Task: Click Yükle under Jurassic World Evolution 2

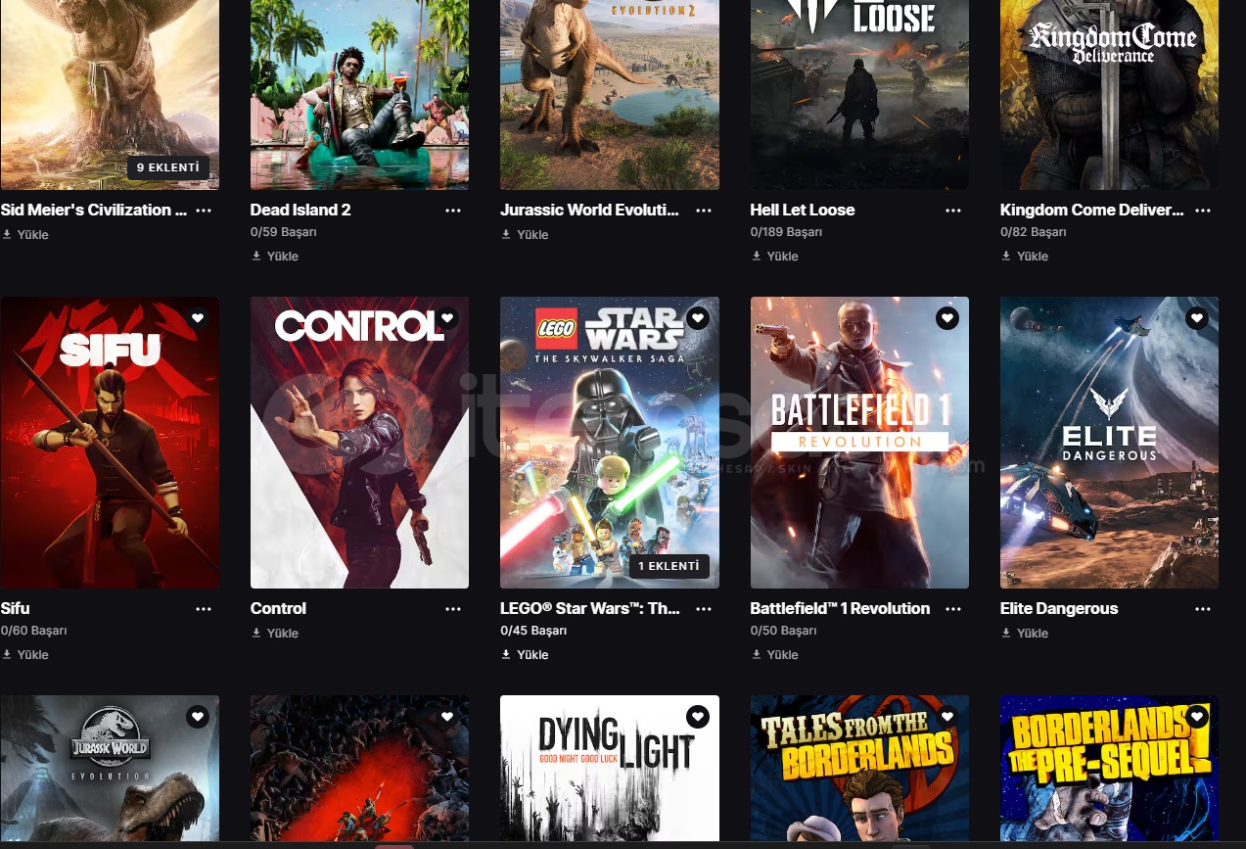Action: pyautogui.click(x=525, y=235)
